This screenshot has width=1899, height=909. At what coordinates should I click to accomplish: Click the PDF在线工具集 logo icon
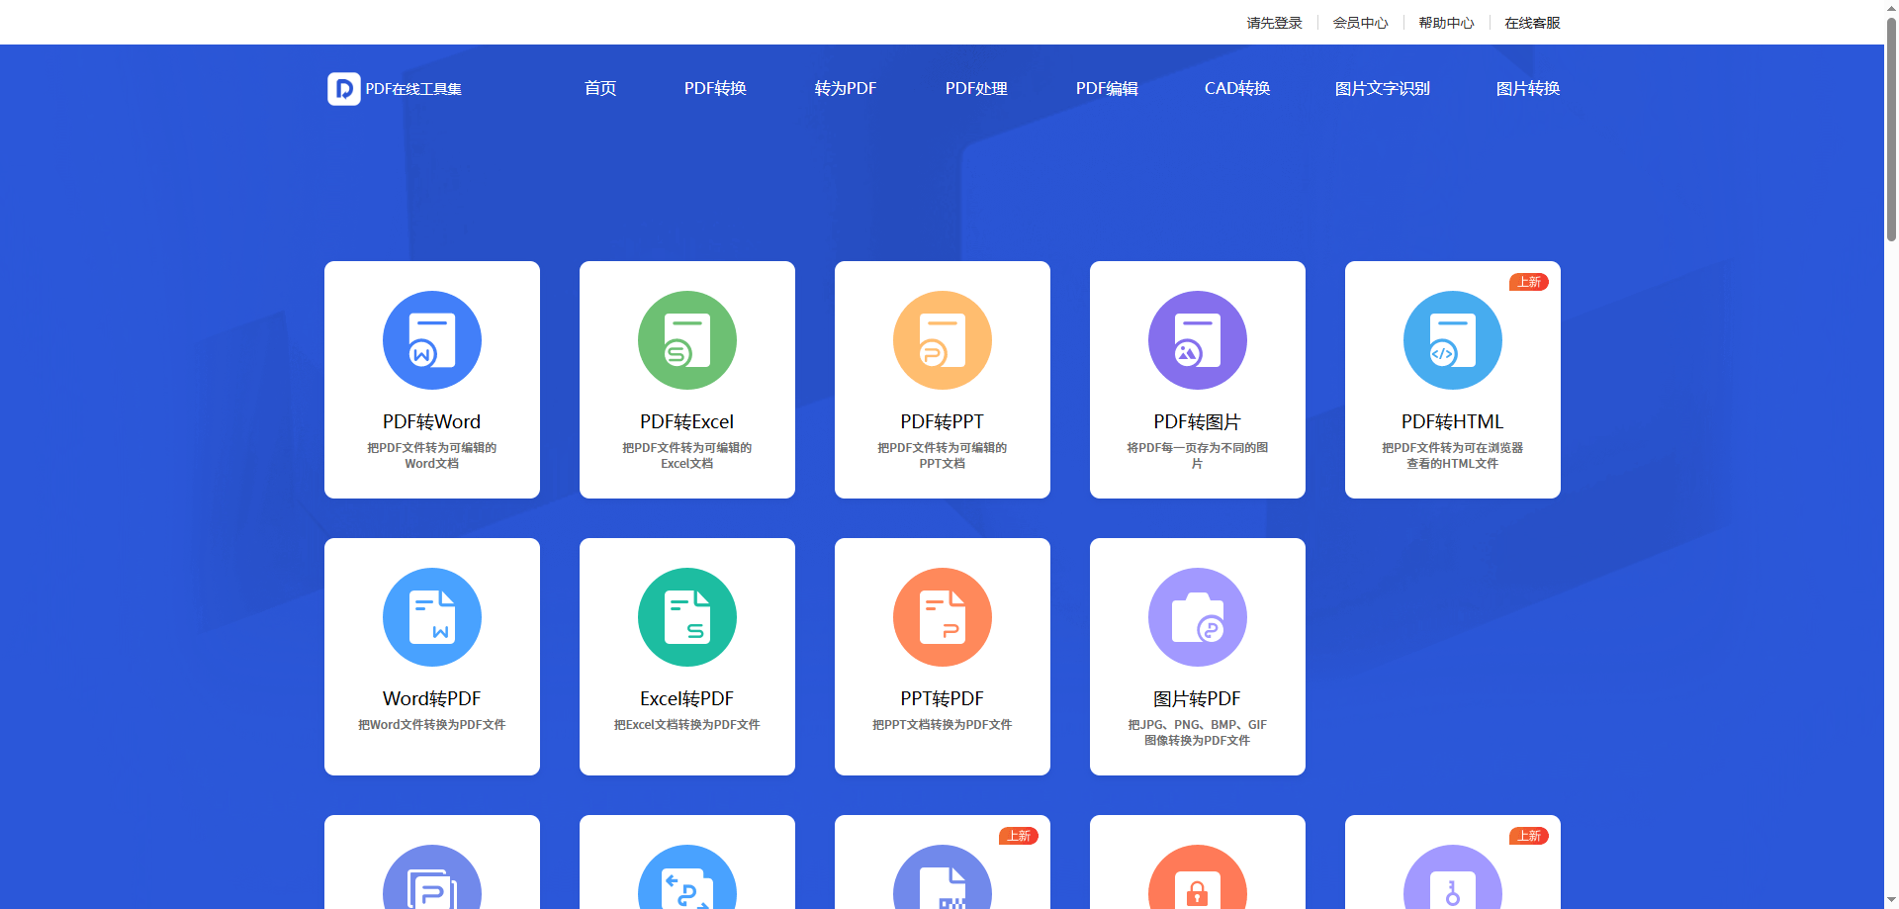(344, 89)
